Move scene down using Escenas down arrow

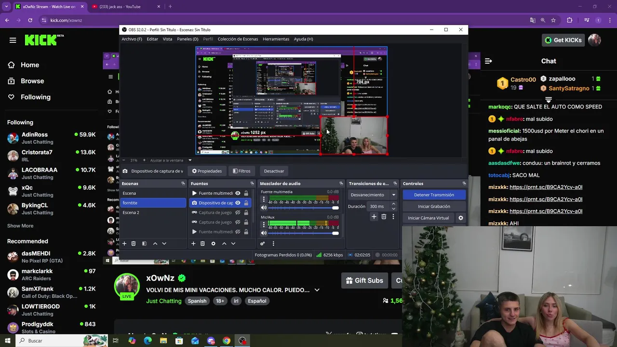point(164,244)
